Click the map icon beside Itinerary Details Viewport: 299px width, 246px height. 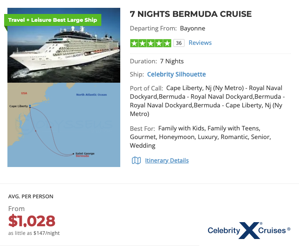[136, 160]
